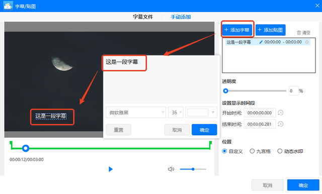Click the blue playhead on green timeline
Viewport: 322px width, 194px height.
pos(26,148)
